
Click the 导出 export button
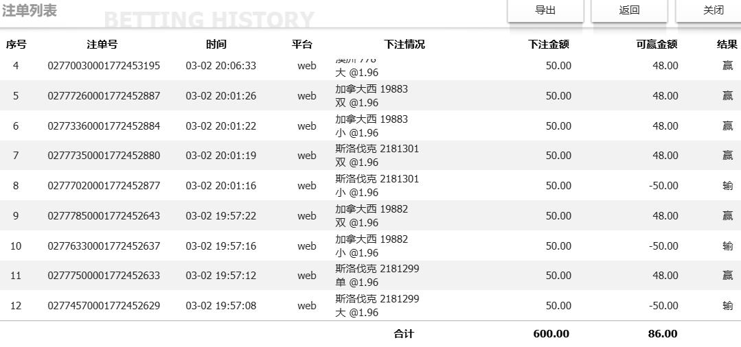(x=545, y=10)
